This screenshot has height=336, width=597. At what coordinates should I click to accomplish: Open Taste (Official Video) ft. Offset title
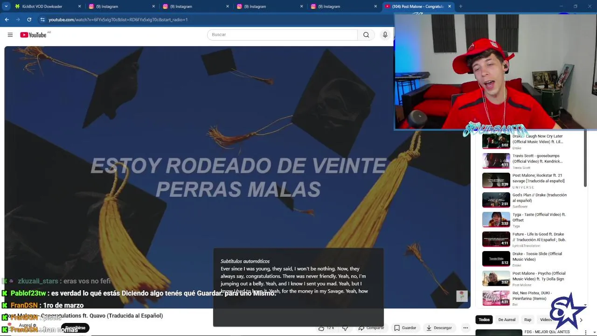[x=539, y=217]
